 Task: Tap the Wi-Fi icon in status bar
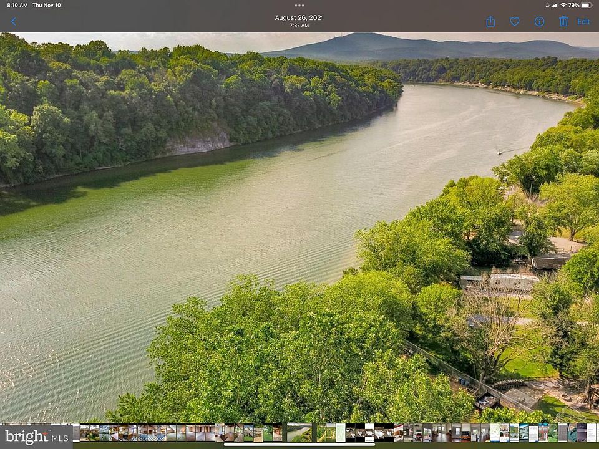(563, 5)
